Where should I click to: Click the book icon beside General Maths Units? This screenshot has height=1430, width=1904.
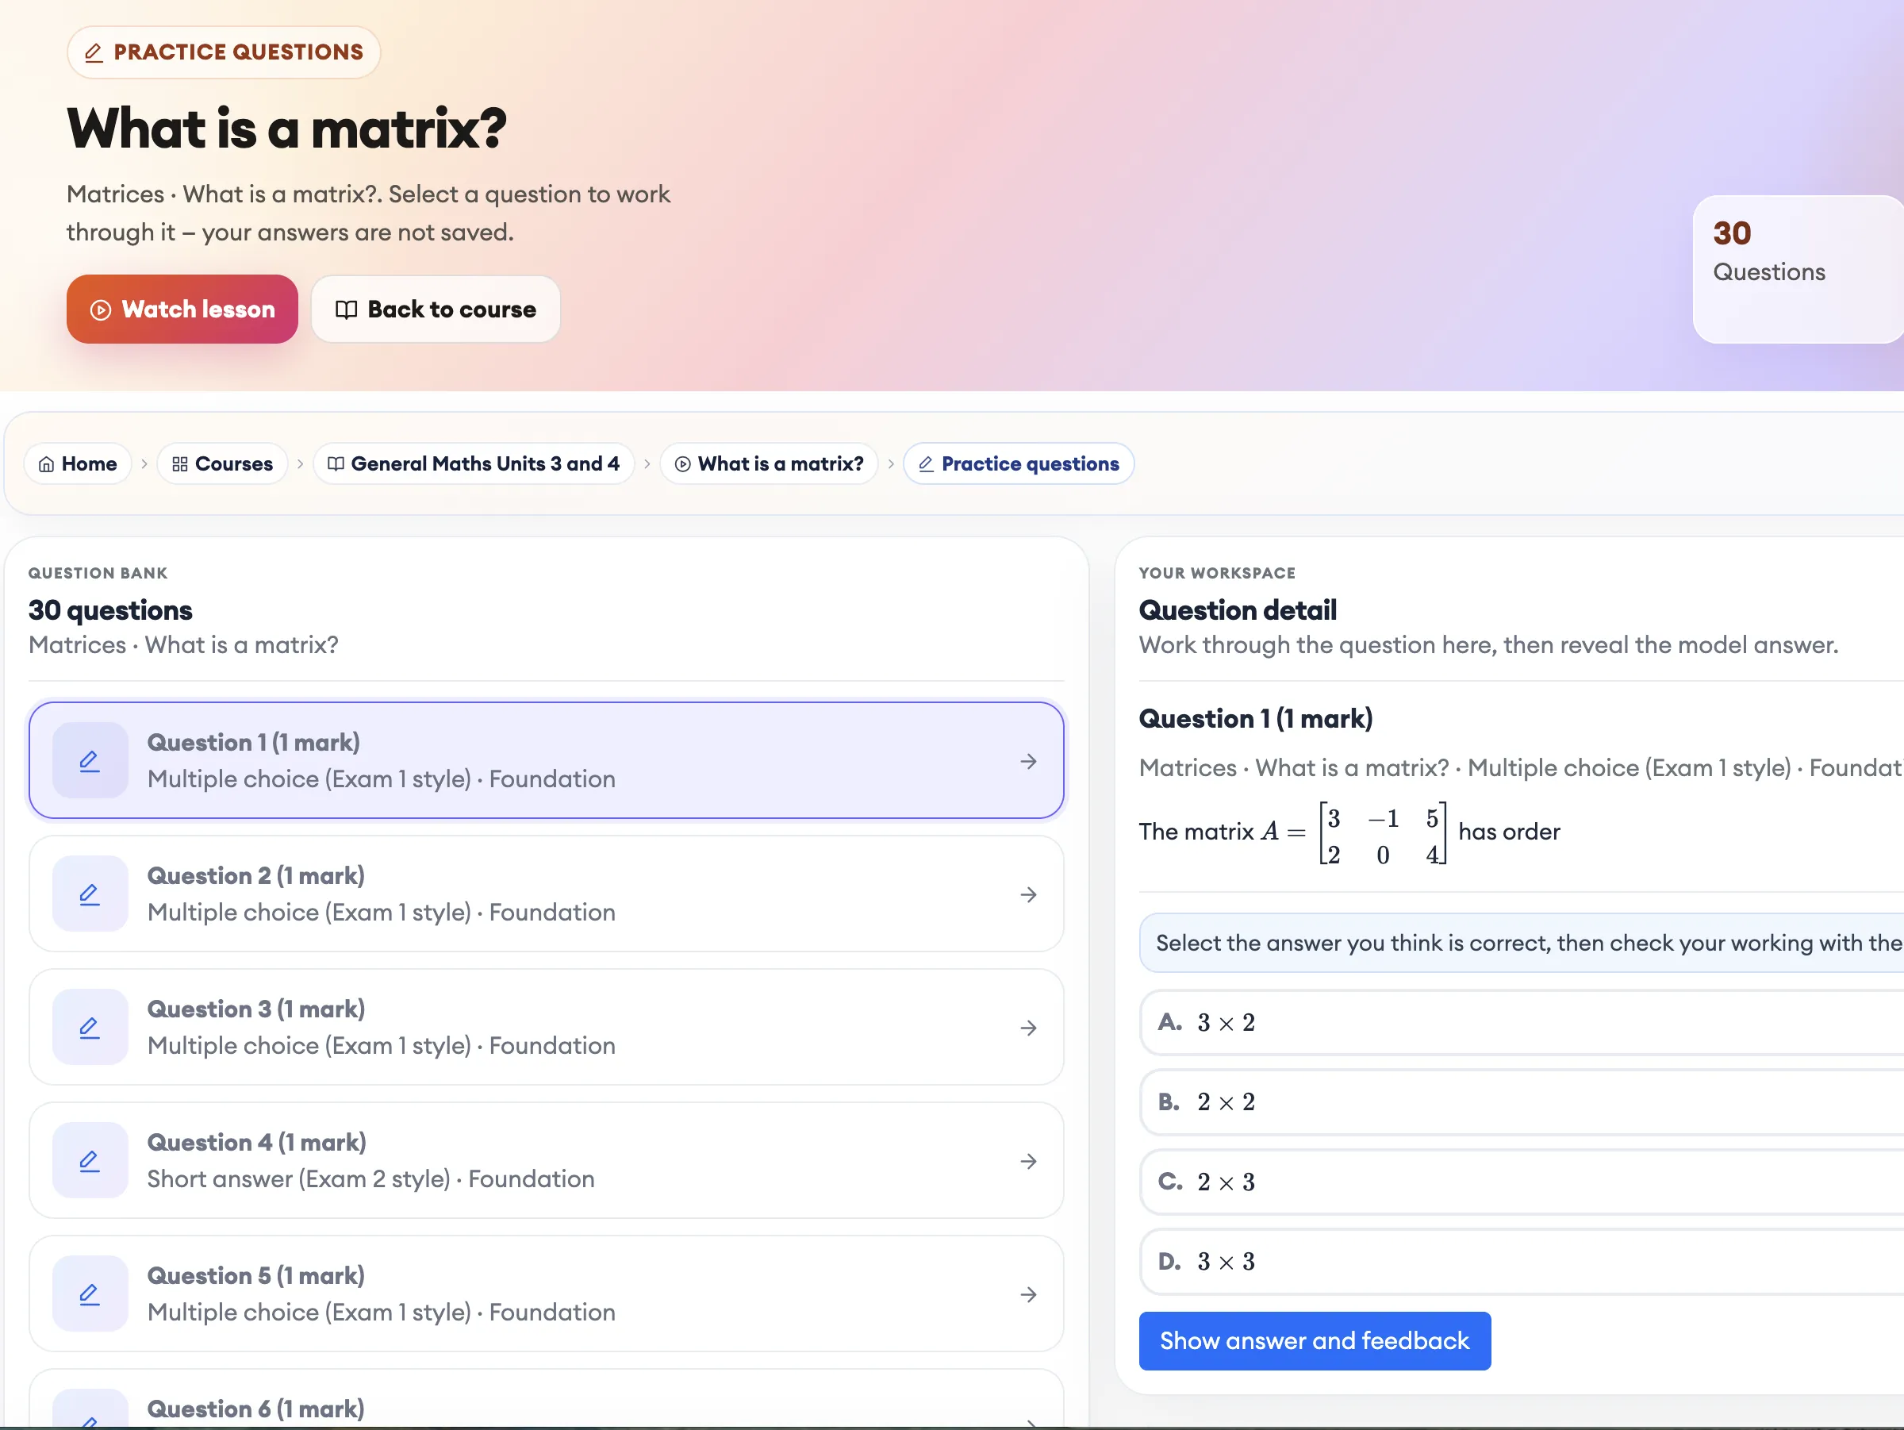click(x=336, y=465)
